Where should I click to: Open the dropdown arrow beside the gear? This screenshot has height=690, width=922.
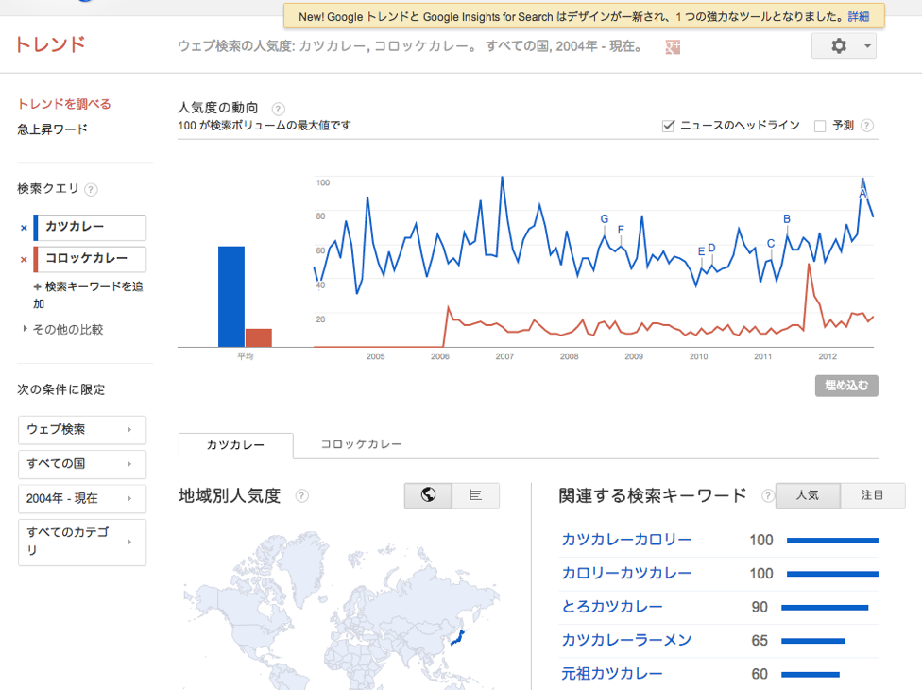867,46
